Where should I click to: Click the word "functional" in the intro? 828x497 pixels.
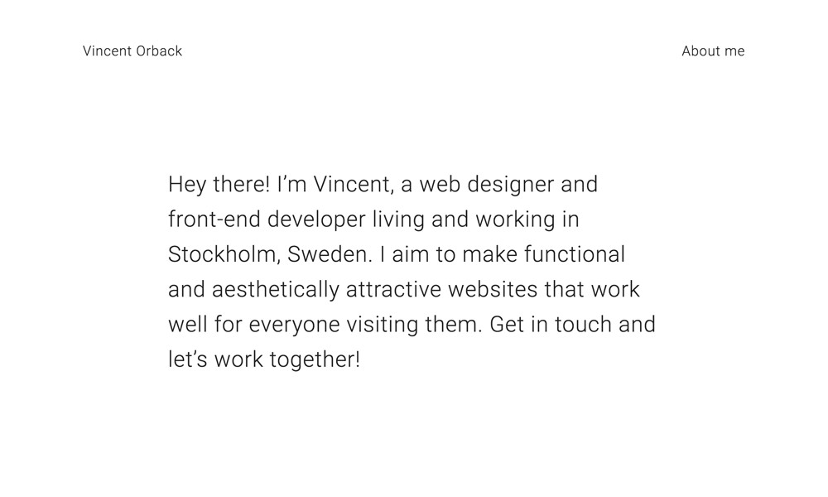click(x=575, y=254)
